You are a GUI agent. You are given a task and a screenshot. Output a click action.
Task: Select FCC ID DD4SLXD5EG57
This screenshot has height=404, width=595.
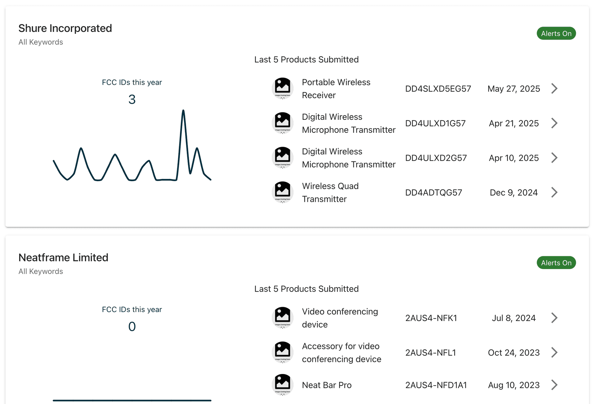(438, 89)
